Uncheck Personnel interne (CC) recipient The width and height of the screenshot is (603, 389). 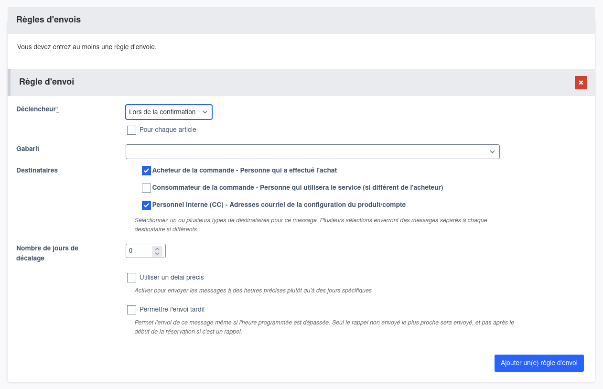point(146,205)
